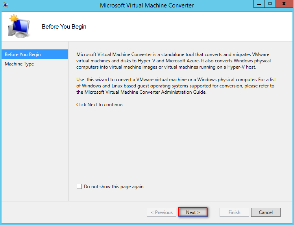294x225 pixels.
Task: Click the Cancel button
Action: [x=266, y=212]
